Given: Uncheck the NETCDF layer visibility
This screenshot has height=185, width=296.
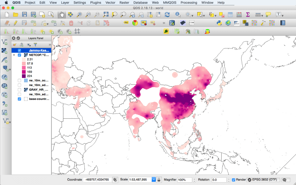Looking at the screenshot, I should [x=19, y=55].
